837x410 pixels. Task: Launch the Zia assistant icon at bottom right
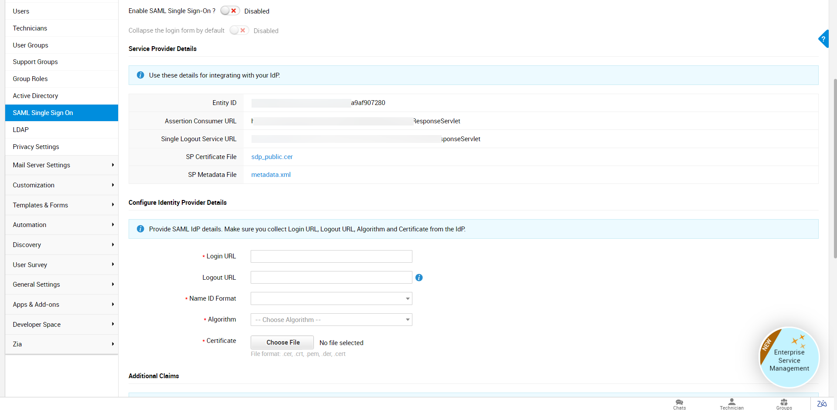point(822,403)
